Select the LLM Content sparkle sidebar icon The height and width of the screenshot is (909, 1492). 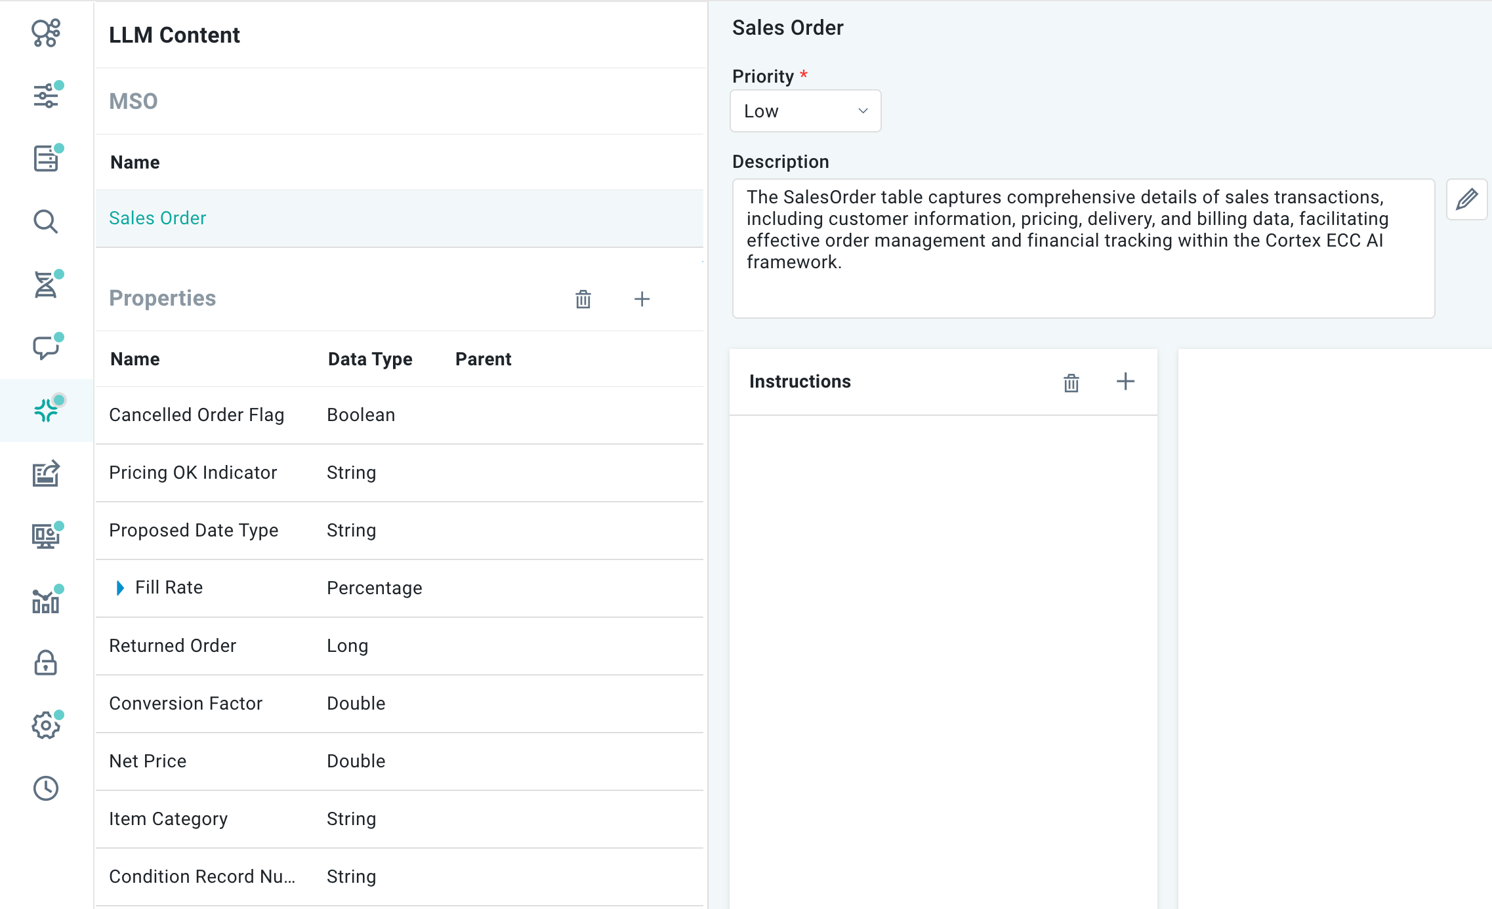[x=46, y=411]
